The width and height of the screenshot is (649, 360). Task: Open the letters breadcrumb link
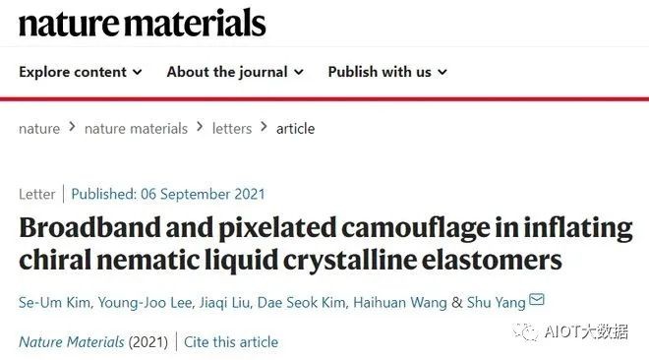click(232, 129)
